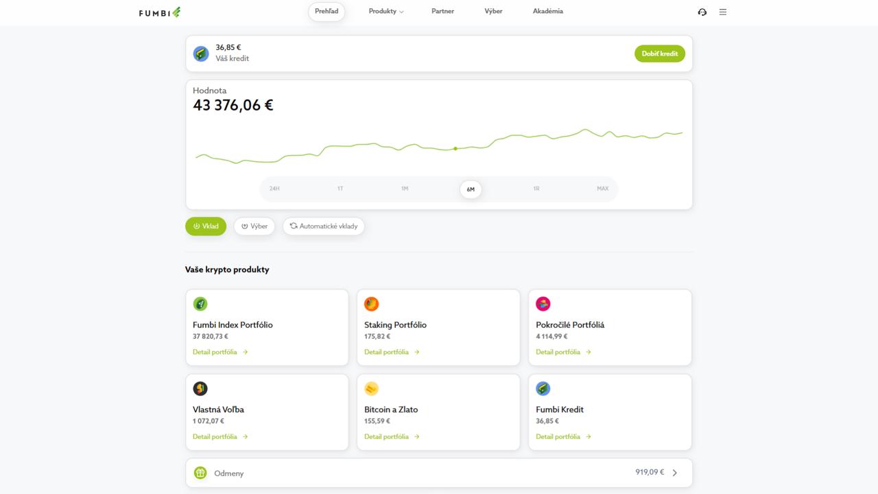Viewport: 878px width, 494px height.
Task: Click the Bitcoin a Zlato coin icon
Action: point(371,388)
